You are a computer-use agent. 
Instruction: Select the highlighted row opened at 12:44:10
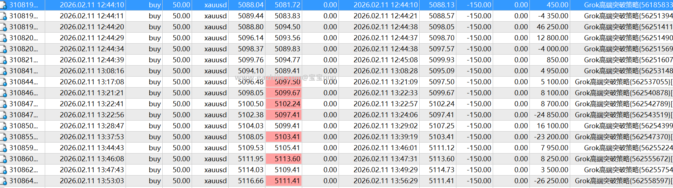pos(336,5)
